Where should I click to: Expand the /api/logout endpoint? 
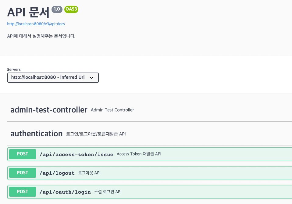point(57,173)
